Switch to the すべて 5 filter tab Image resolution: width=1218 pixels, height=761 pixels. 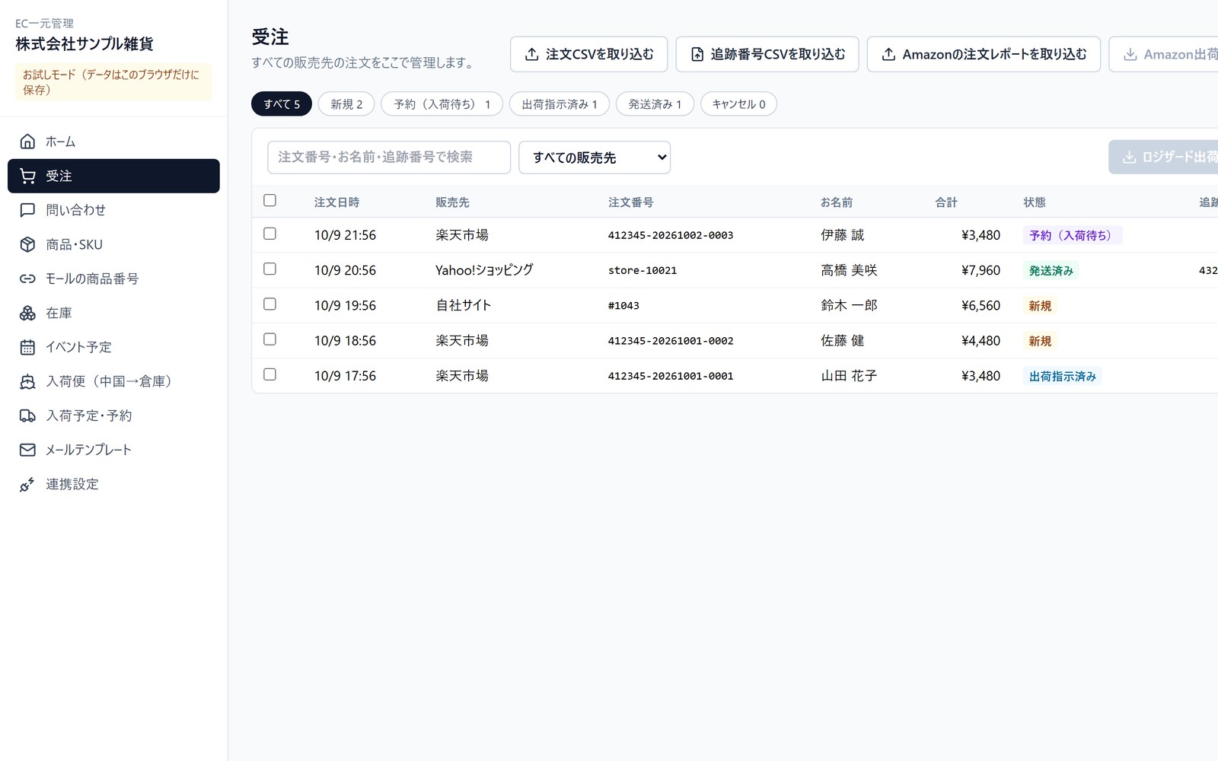click(282, 104)
